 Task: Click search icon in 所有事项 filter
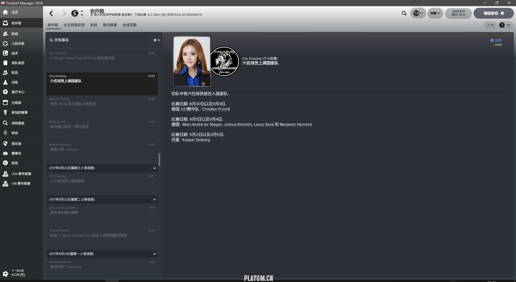pos(51,40)
